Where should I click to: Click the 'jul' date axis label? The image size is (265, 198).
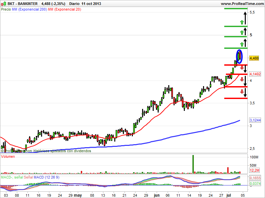pyautogui.click(x=228, y=195)
